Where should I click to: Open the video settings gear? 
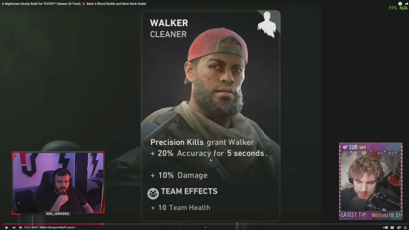[x=399, y=227]
